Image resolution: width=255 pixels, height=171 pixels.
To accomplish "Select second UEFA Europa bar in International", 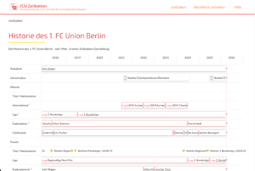I will coord(154,105).
